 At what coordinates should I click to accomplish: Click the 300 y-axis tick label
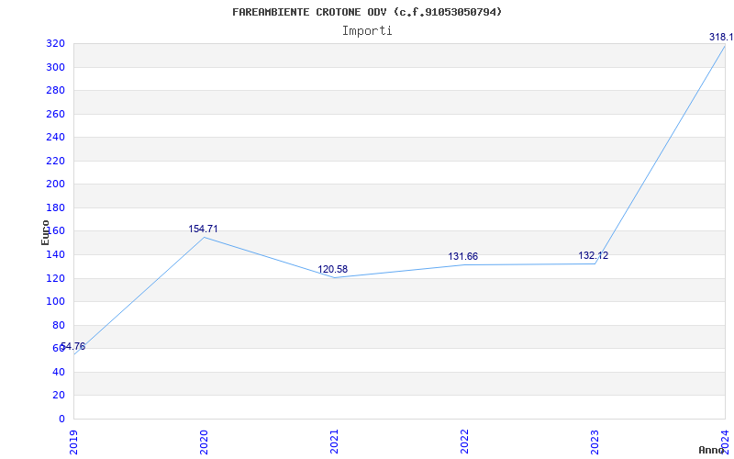click(x=55, y=67)
